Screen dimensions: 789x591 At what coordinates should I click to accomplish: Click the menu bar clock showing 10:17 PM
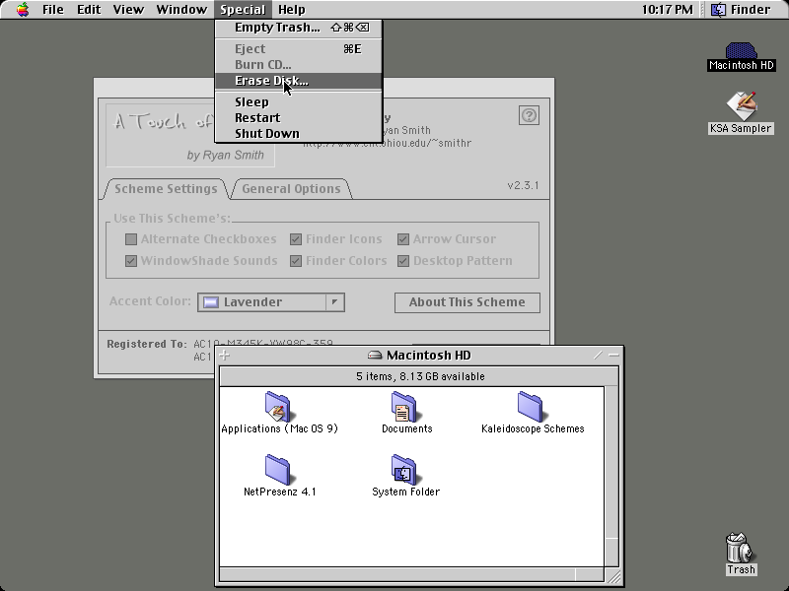668,10
